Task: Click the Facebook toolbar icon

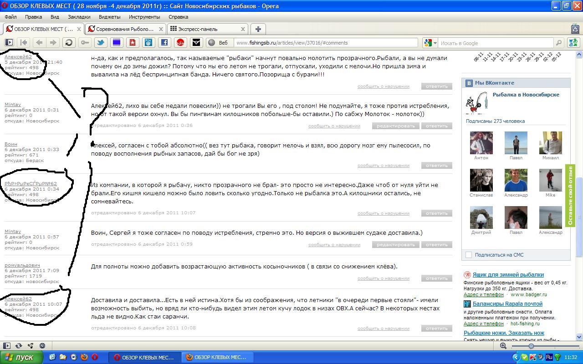Action: [164, 43]
